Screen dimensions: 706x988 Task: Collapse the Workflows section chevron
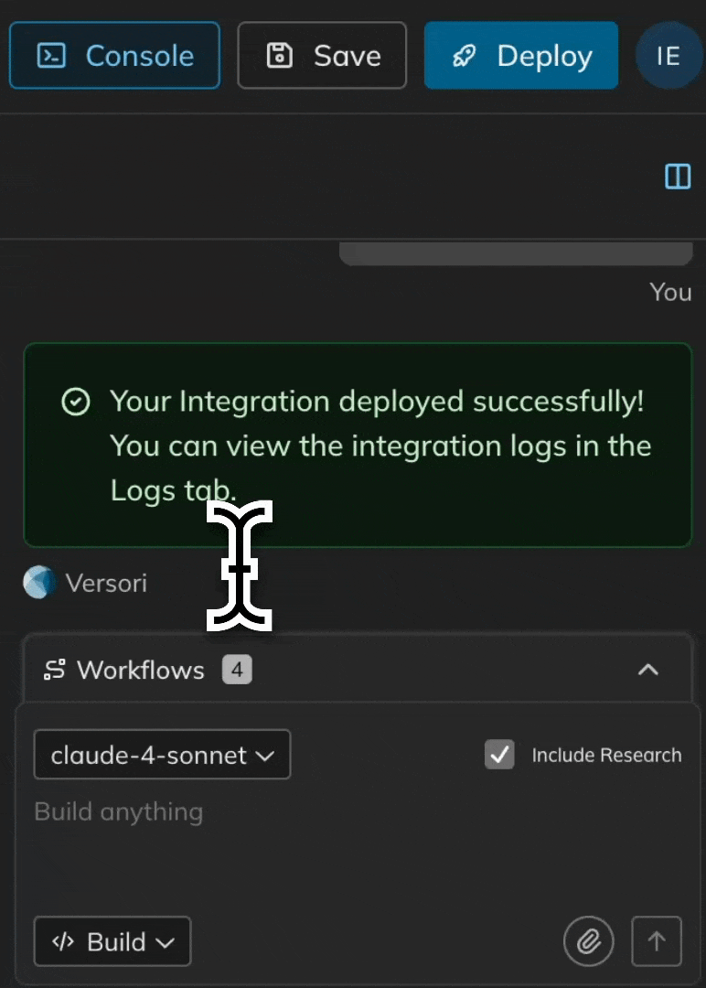(648, 670)
